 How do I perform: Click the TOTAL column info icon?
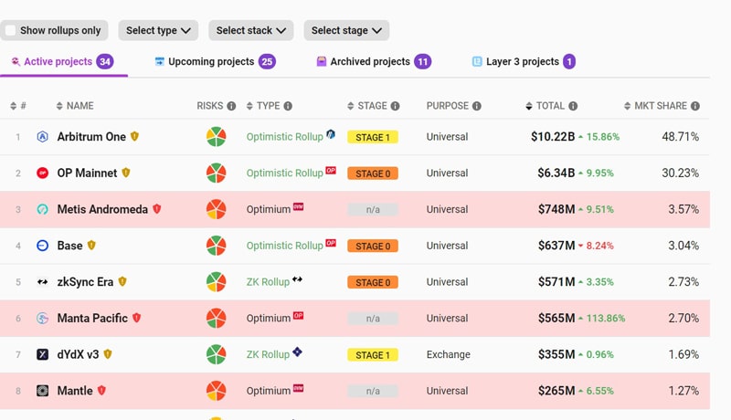point(573,106)
